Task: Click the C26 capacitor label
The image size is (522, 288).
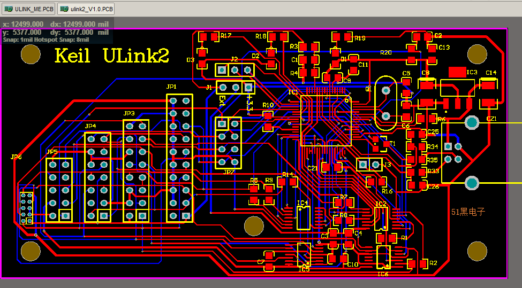Action: pyautogui.click(x=433, y=186)
